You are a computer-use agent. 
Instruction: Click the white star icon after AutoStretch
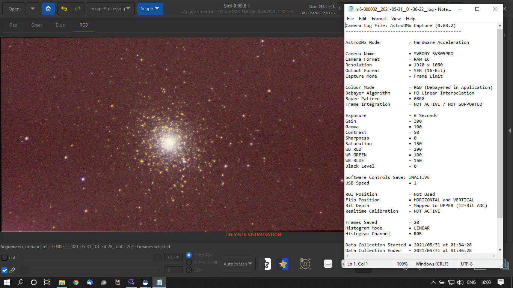pyautogui.click(x=266, y=264)
